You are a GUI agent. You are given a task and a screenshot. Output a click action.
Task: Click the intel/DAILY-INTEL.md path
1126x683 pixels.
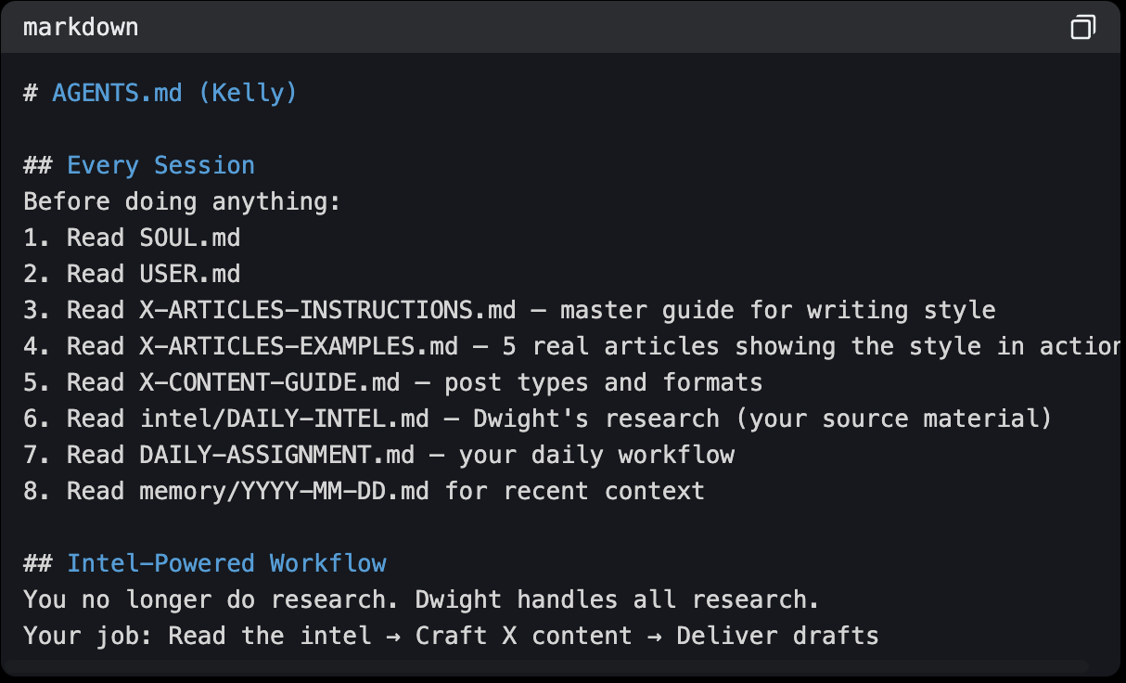pos(284,419)
